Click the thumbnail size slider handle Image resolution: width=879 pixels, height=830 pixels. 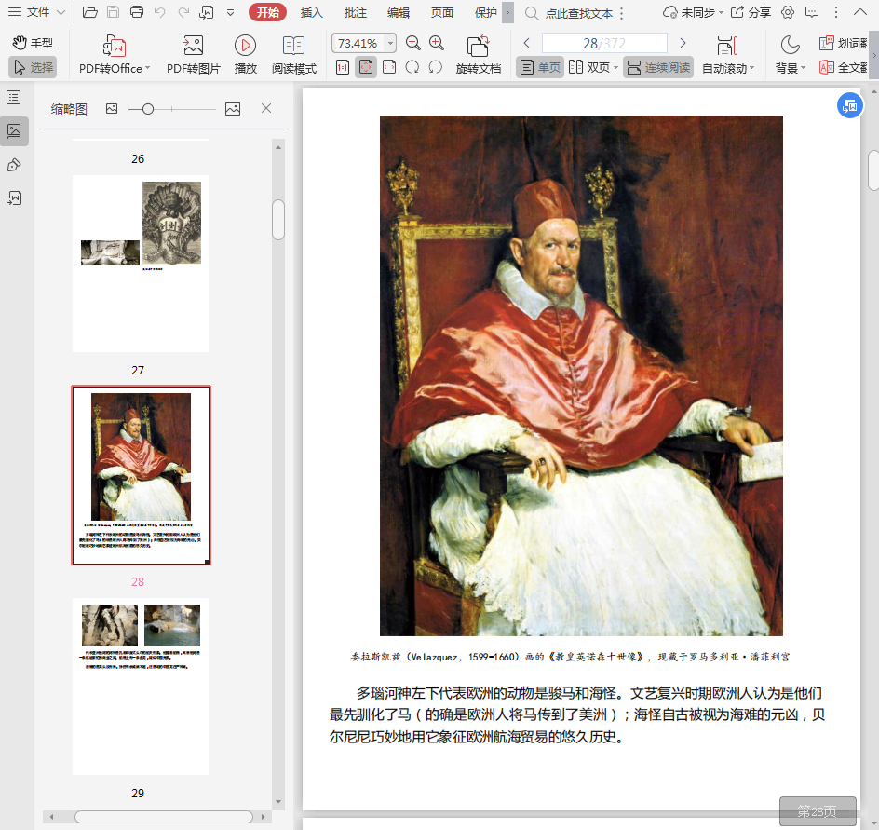pos(147,109)
